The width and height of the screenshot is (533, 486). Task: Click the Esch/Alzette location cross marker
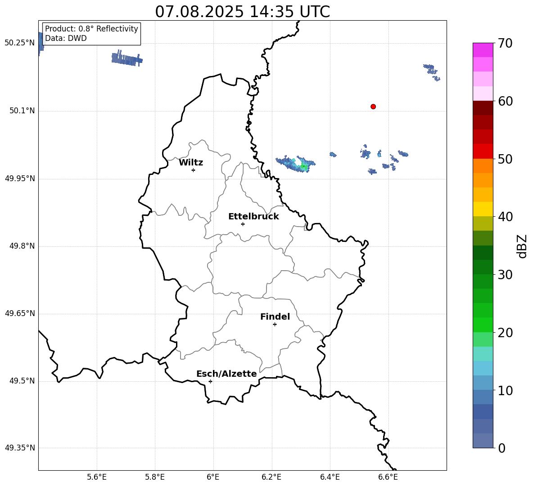[210, 381]
